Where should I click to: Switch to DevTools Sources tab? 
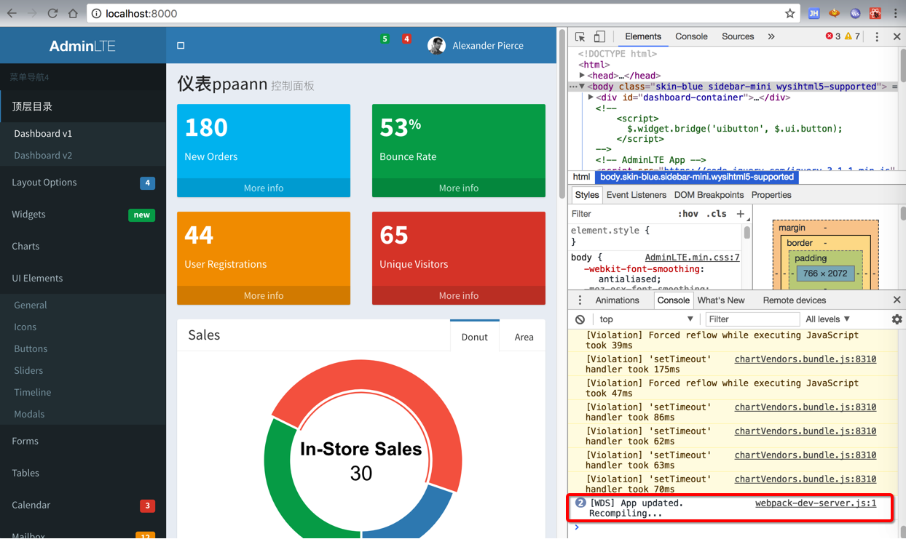(x=738, y=36)
